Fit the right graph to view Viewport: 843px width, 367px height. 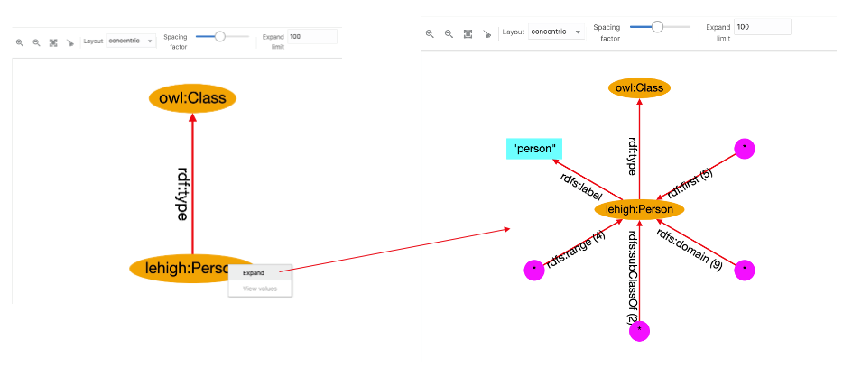468,33
